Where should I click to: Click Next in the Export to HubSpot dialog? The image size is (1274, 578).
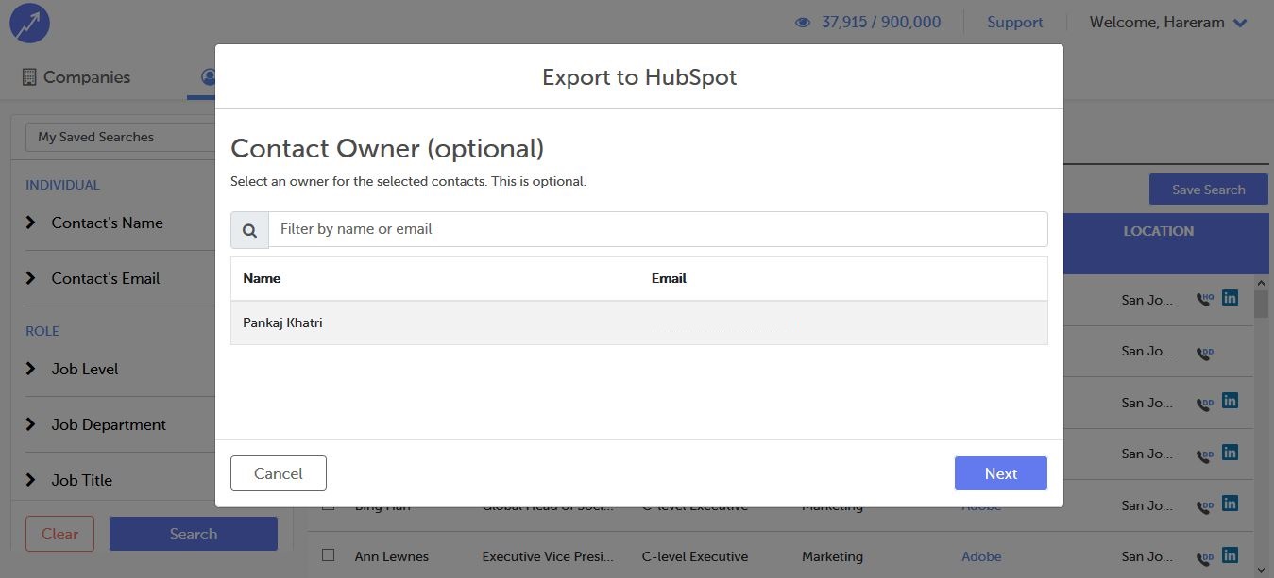[x=1001, y=473]
